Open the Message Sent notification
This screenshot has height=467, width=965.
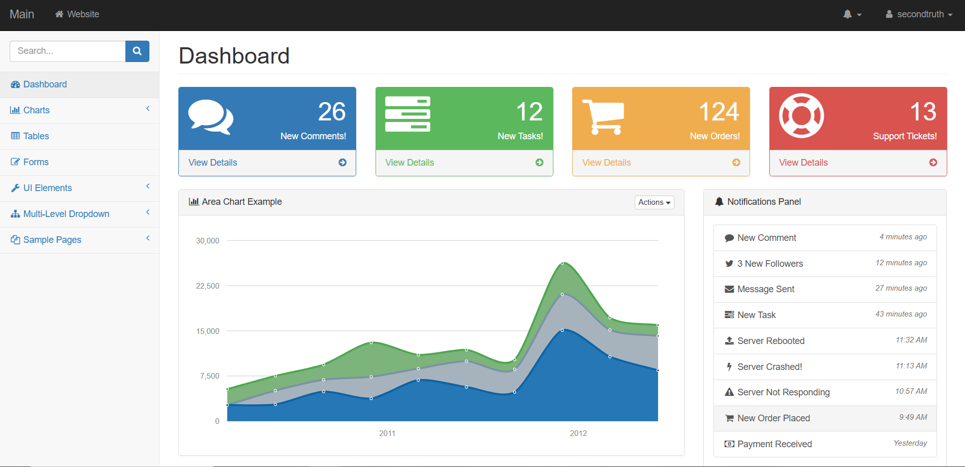tap(825, 289)
